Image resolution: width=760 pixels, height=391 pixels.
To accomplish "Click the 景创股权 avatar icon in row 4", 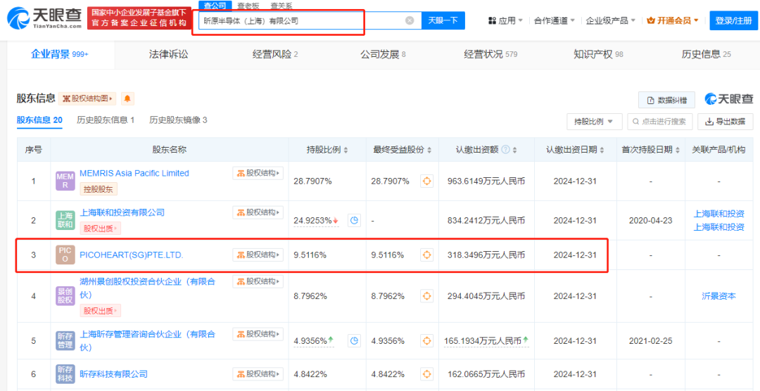I will tap(65, 295).
